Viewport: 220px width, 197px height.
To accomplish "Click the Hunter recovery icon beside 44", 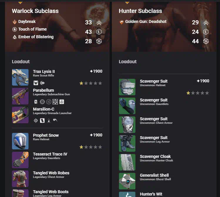I will (x=206, y=41).
